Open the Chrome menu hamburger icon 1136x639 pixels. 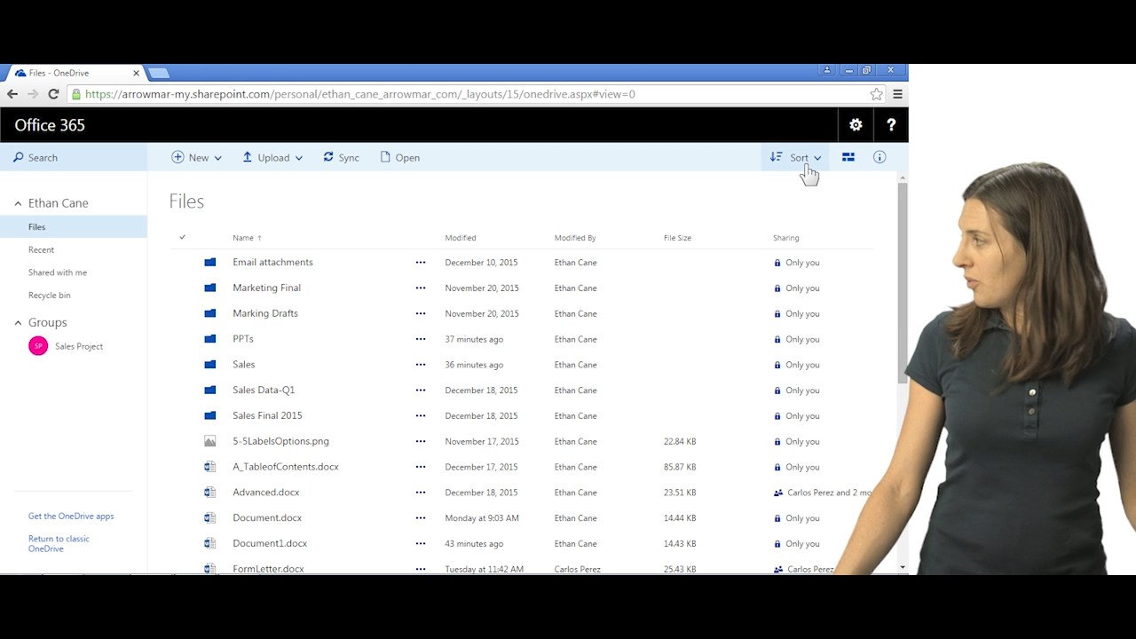(x=897, y=94)
